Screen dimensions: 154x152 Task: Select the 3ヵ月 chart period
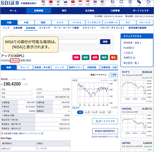point(95,112)
